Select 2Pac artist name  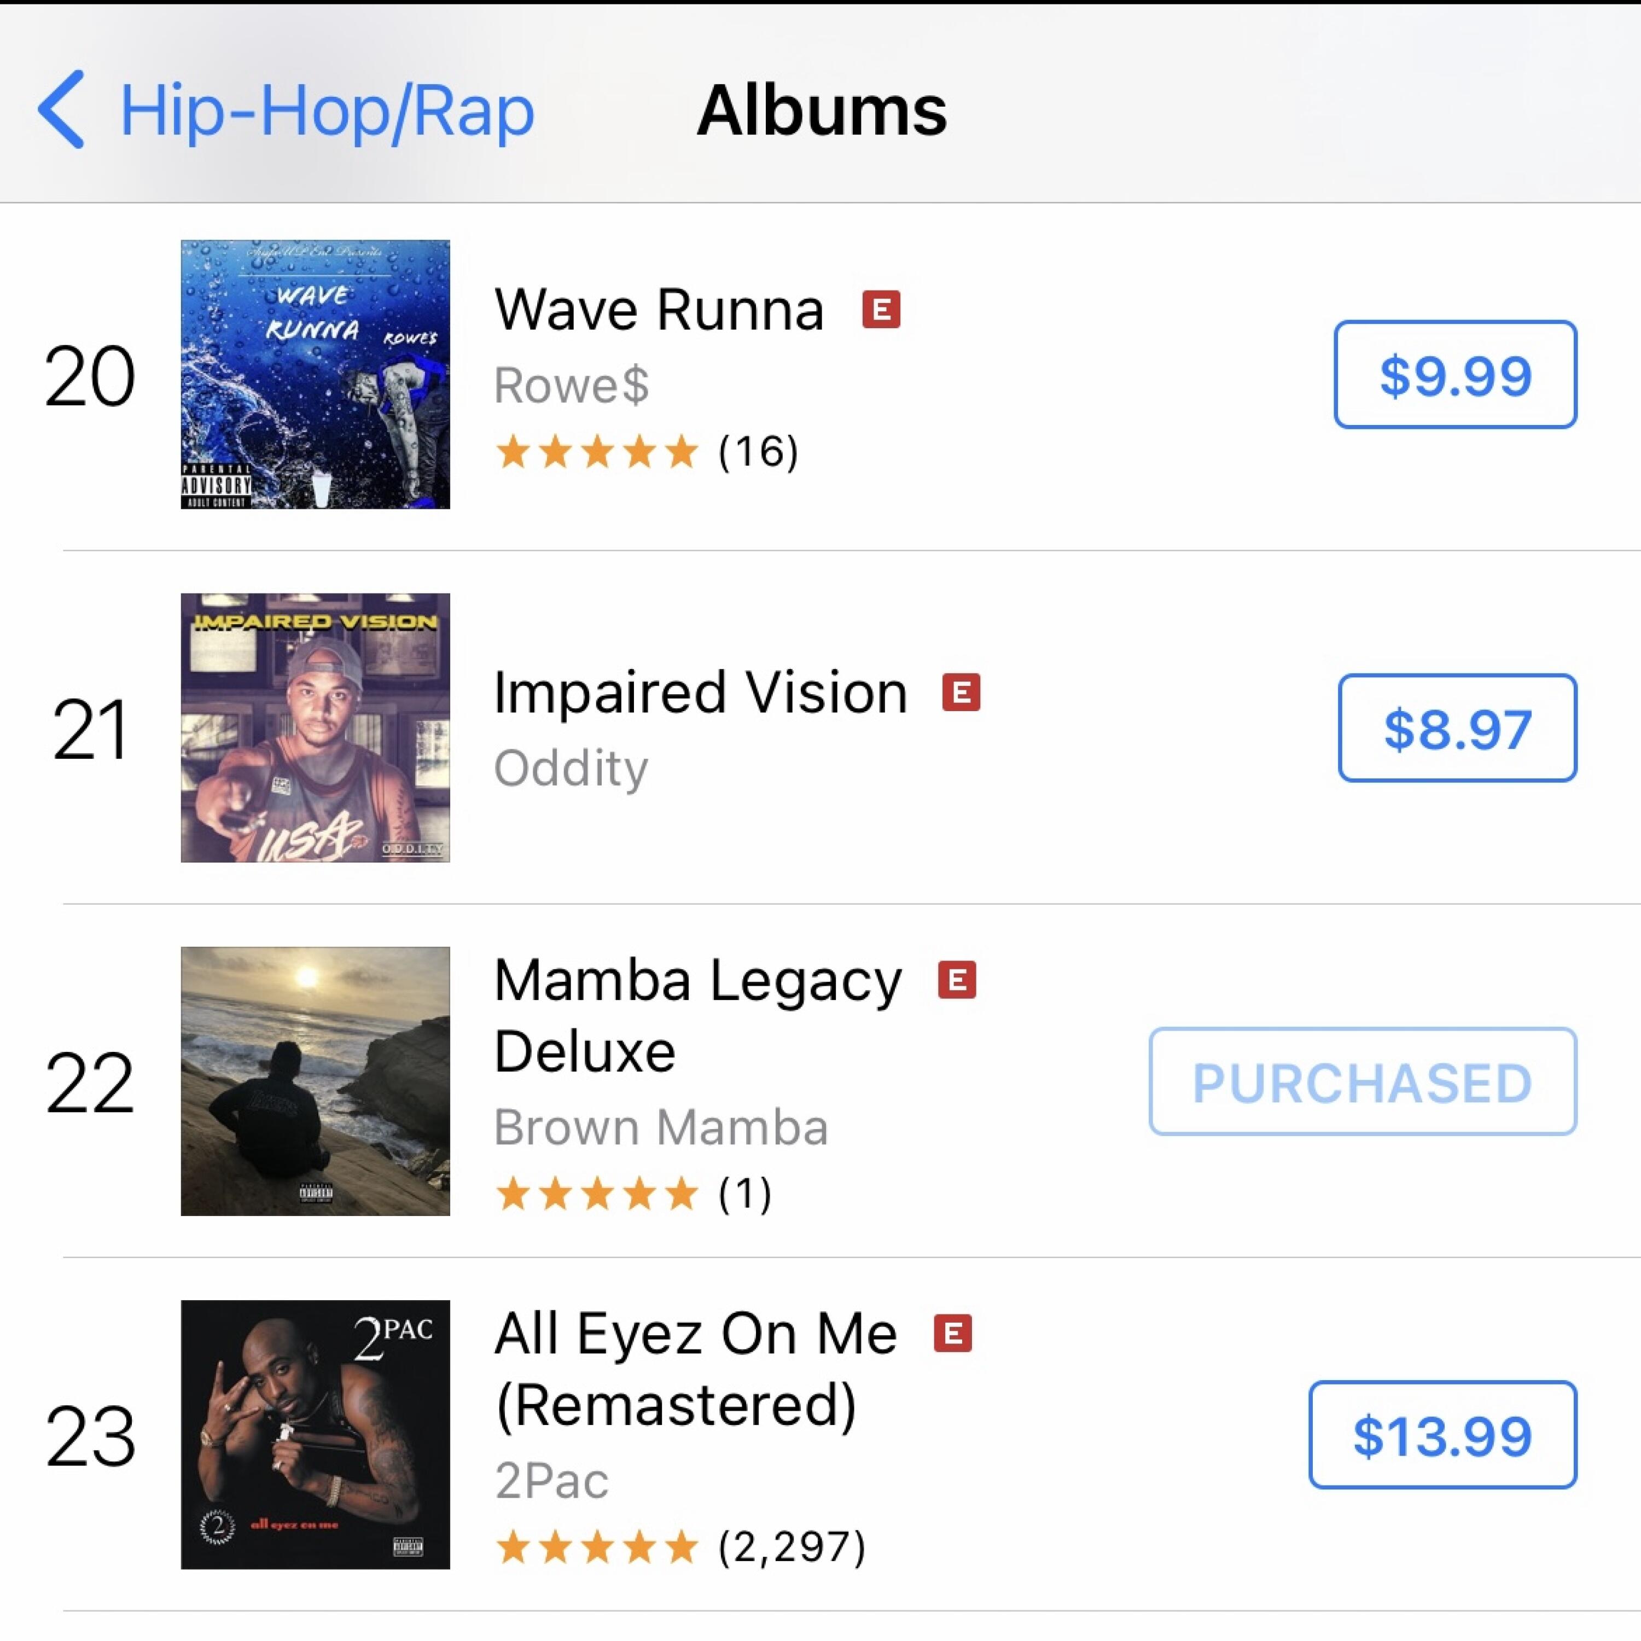click(551, 1481)
